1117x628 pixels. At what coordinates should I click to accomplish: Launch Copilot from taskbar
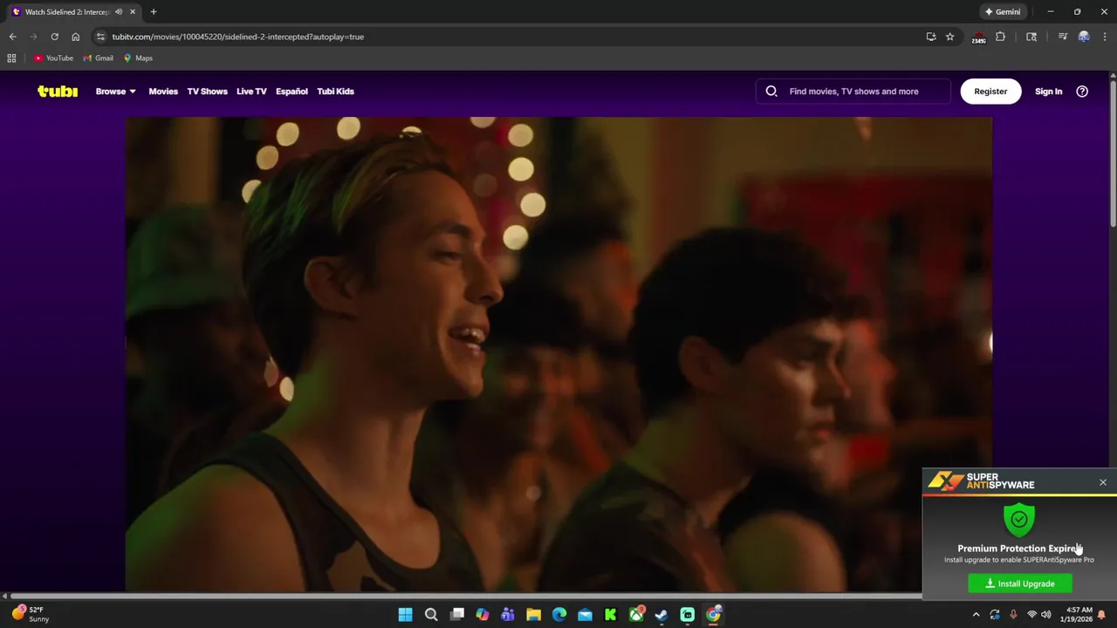[x=483, y=615]
